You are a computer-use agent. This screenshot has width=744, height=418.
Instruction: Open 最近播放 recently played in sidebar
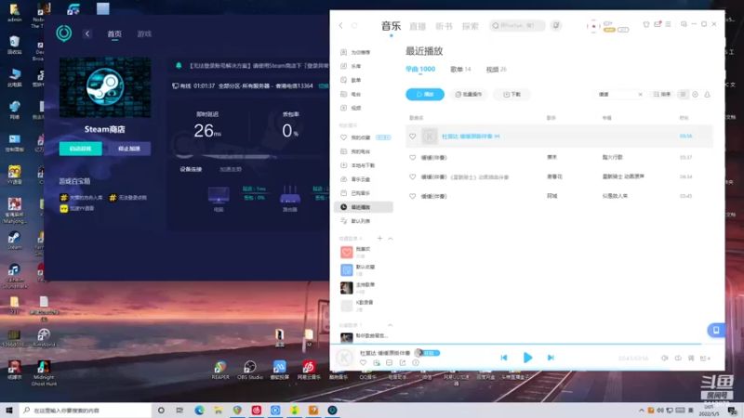click(364, 207)
